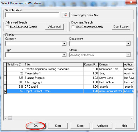The height and width of the screenshot is (132, 138).
Task: Confirm selection with the OK button
Action: pos(36,126)
